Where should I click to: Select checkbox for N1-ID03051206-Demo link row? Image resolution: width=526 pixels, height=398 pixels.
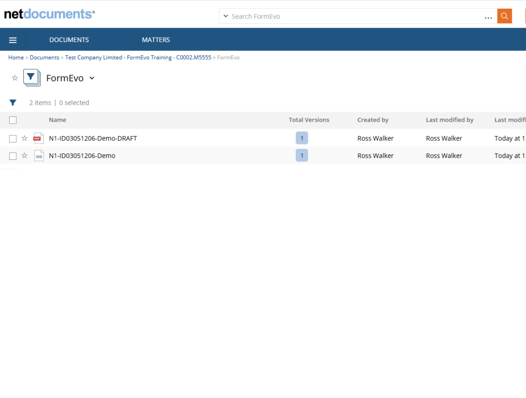click(x=13, y=156)
